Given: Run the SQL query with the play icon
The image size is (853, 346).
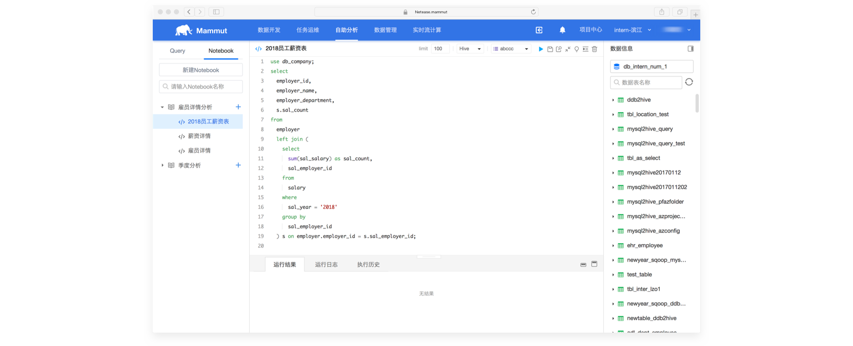Looking at the screenshot, I should click(541, 49).
